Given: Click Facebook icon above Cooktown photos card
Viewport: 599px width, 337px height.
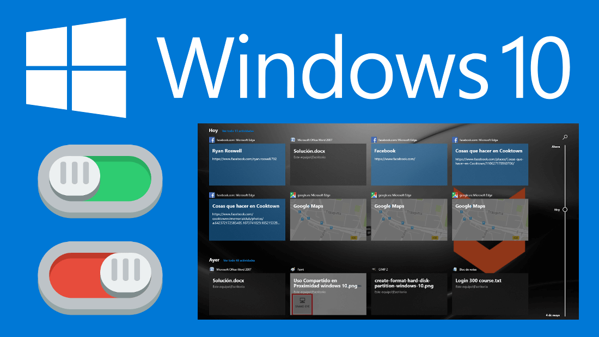Looking at the screenshot, I should coord(212,195).
